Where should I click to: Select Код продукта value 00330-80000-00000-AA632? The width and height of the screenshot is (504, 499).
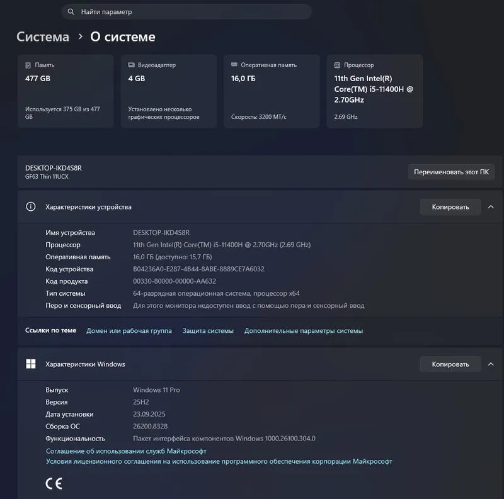[x=175, y=281]
